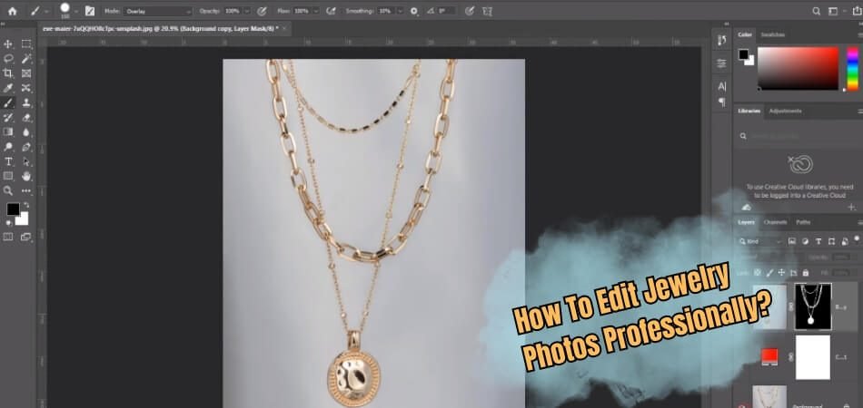
Task: Toggle the brush settings panel button
Action: click(90, 11)
